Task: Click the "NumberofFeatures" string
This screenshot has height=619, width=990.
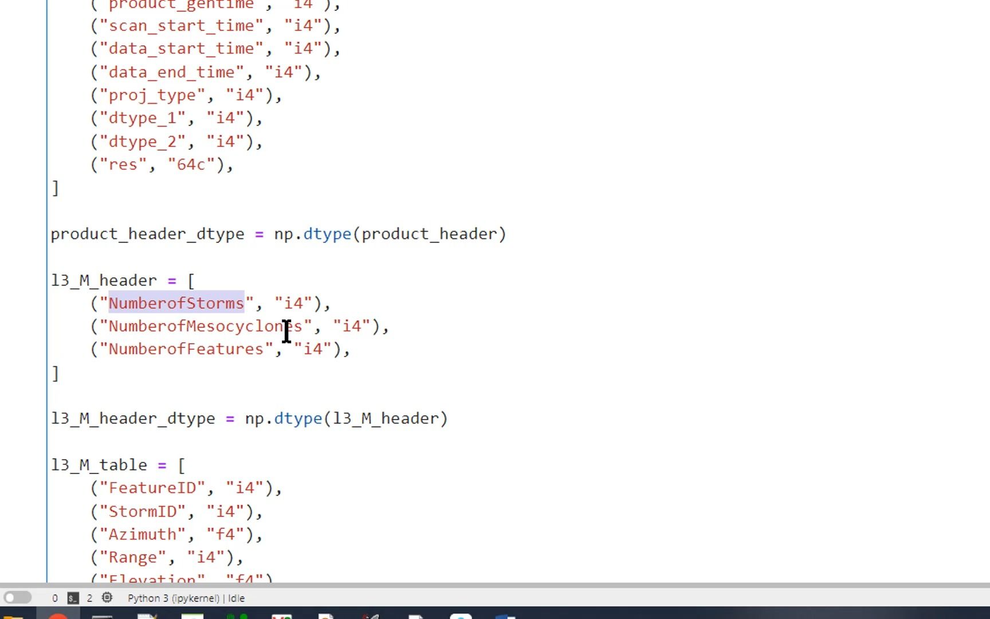Action: (x=186, y=349)
